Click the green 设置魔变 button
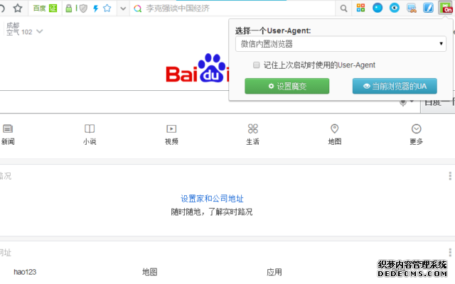Screen dimensions: 455x284 287,86
